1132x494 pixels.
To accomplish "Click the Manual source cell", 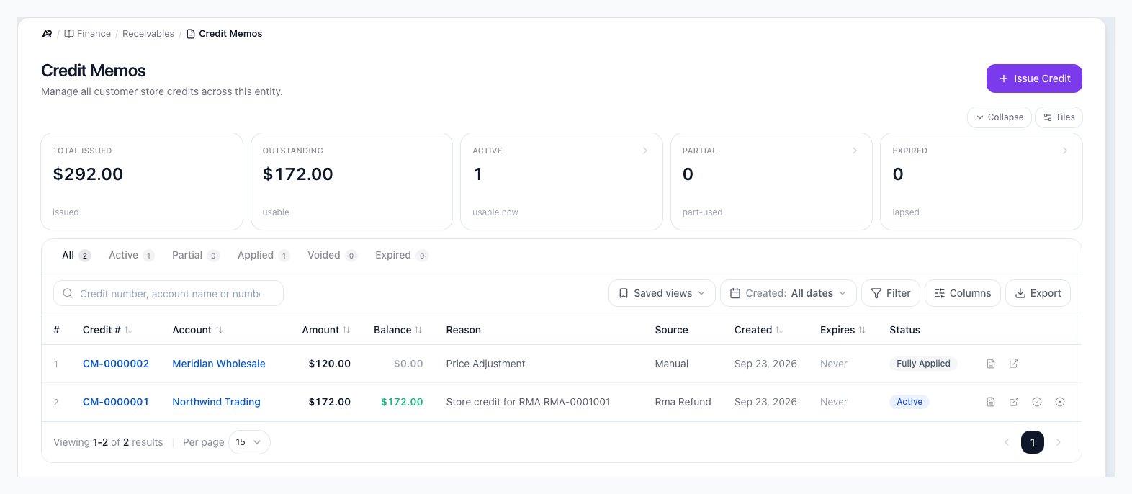I will (672, 364).
